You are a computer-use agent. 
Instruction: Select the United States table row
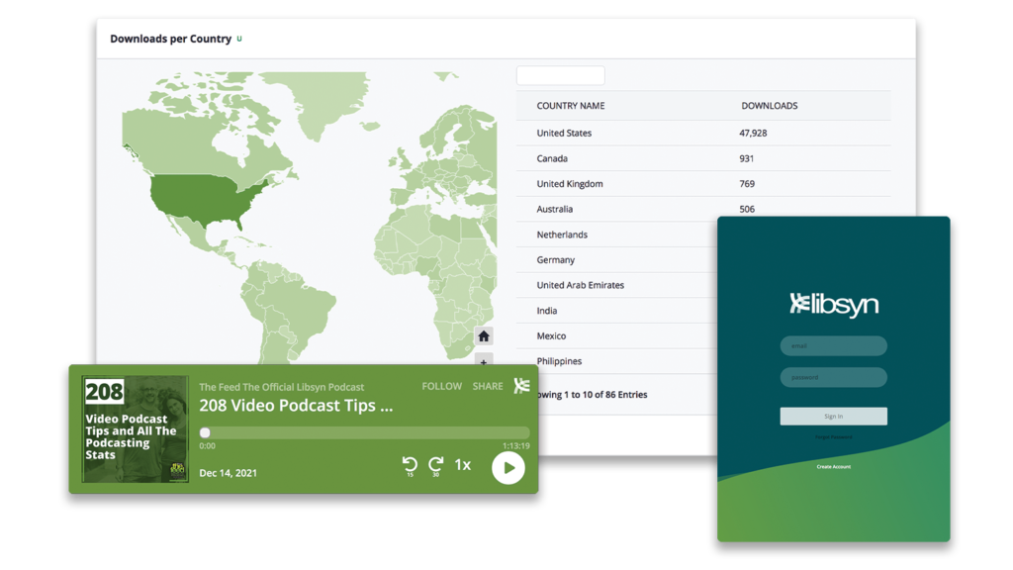click(x=703, y=134)
